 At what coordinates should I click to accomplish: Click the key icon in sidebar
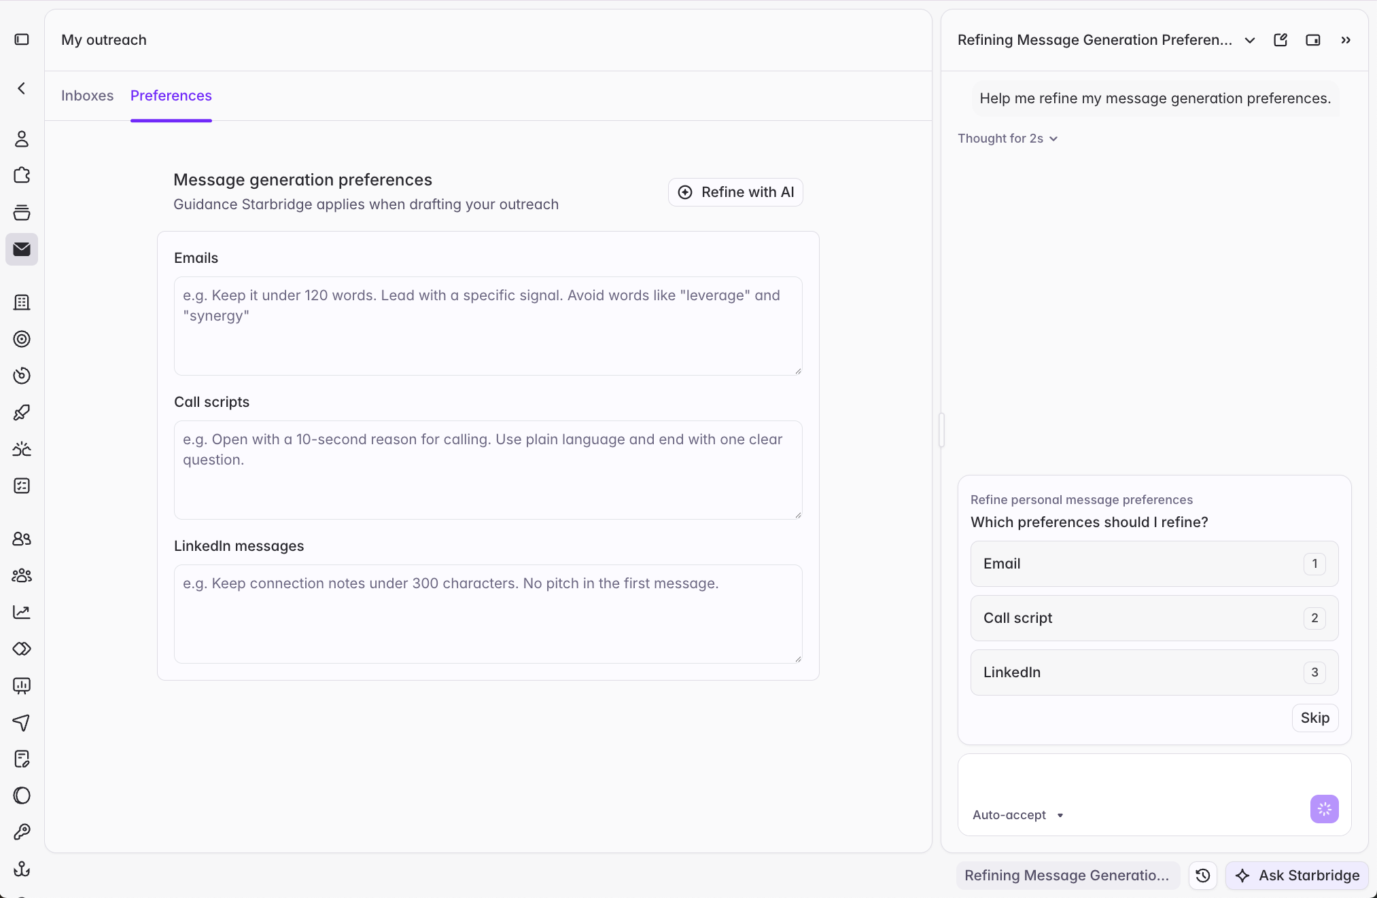click(x=22, y=832)
